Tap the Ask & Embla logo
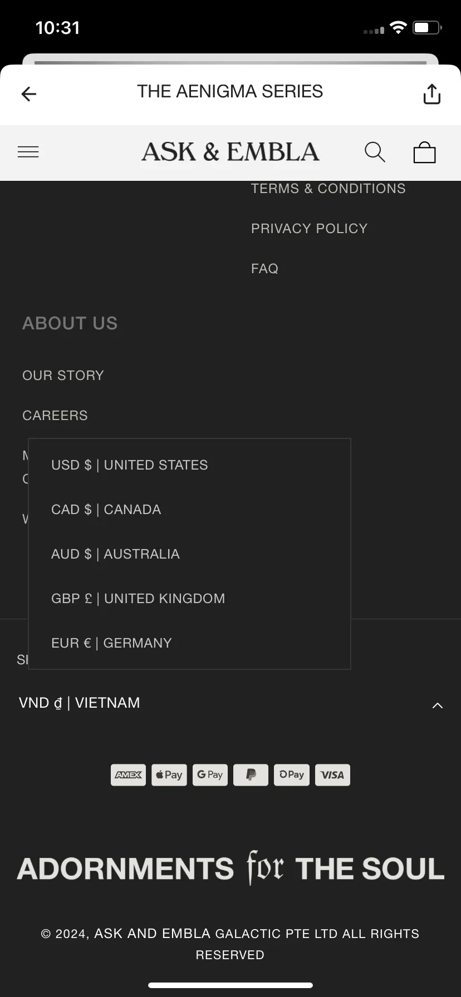The image size is (461, 997). (230, 152)
